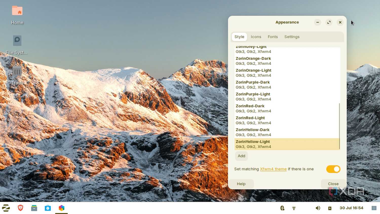Switch to the Settings tab

(x=292, y=37)
